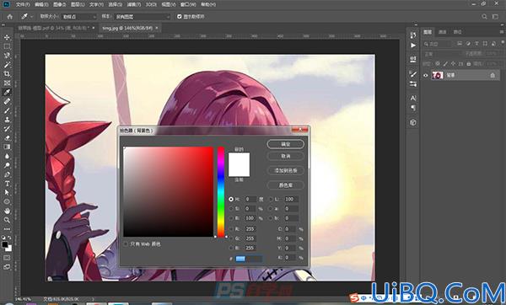
Task: Select the Crop tool
Action: [7, 74]
